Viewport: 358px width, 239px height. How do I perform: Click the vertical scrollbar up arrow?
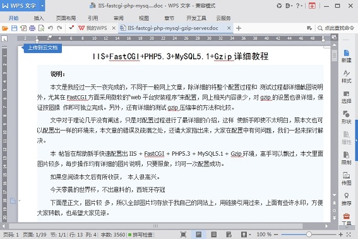point(334,45)
